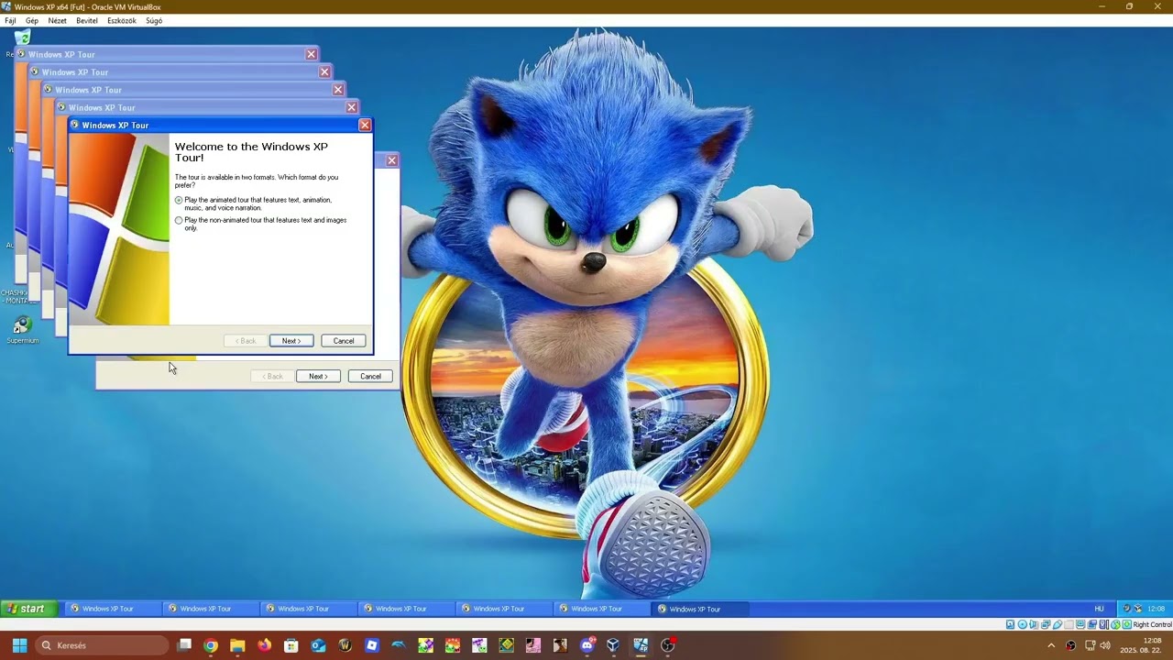Click the HU language indicator in XP taskbar
The width and height of the screenshot is (1173, 660).
pyautogui.click(x=1100, y=609)
